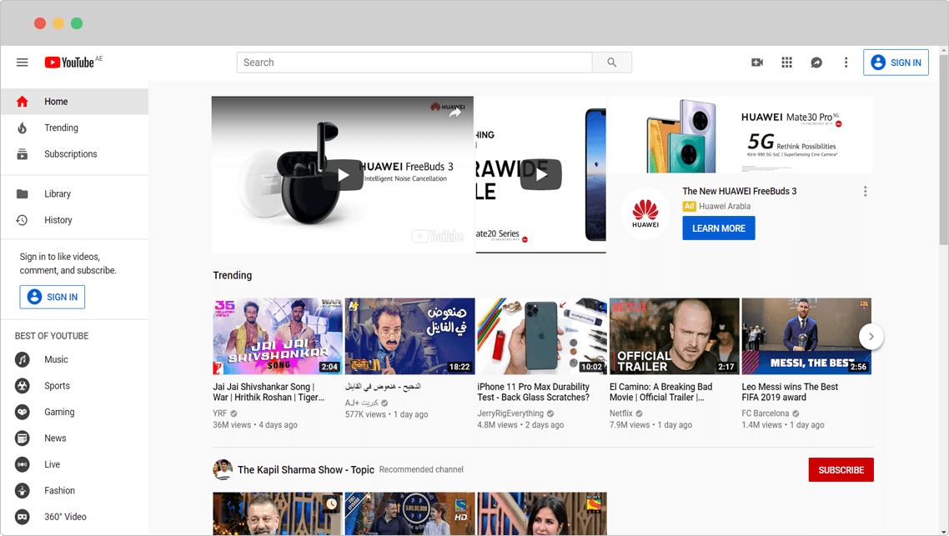
Task: Open YRF channel link
Action: (219, 413)
